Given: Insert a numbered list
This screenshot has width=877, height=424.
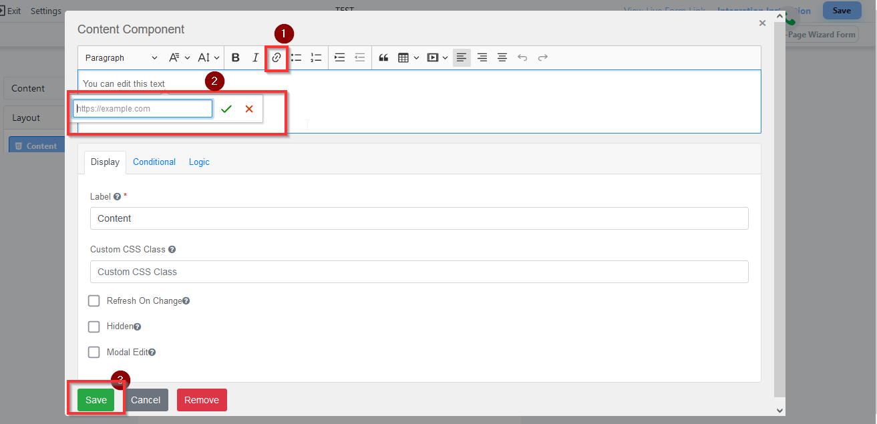Looking at the screenshot, I should (x=317, y=58).
